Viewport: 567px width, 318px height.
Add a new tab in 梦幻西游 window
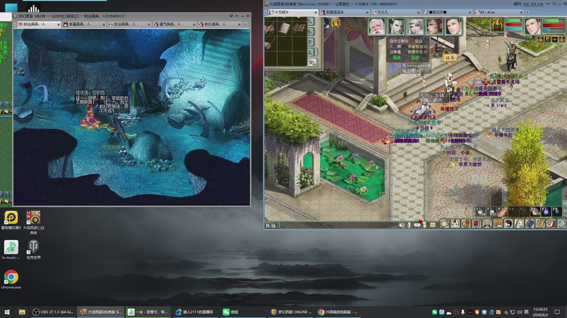point(246,24)
